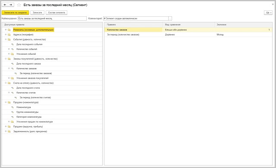
Task: Expand the Продажи (выручка, прибыль) node
Action: point(6,127)
